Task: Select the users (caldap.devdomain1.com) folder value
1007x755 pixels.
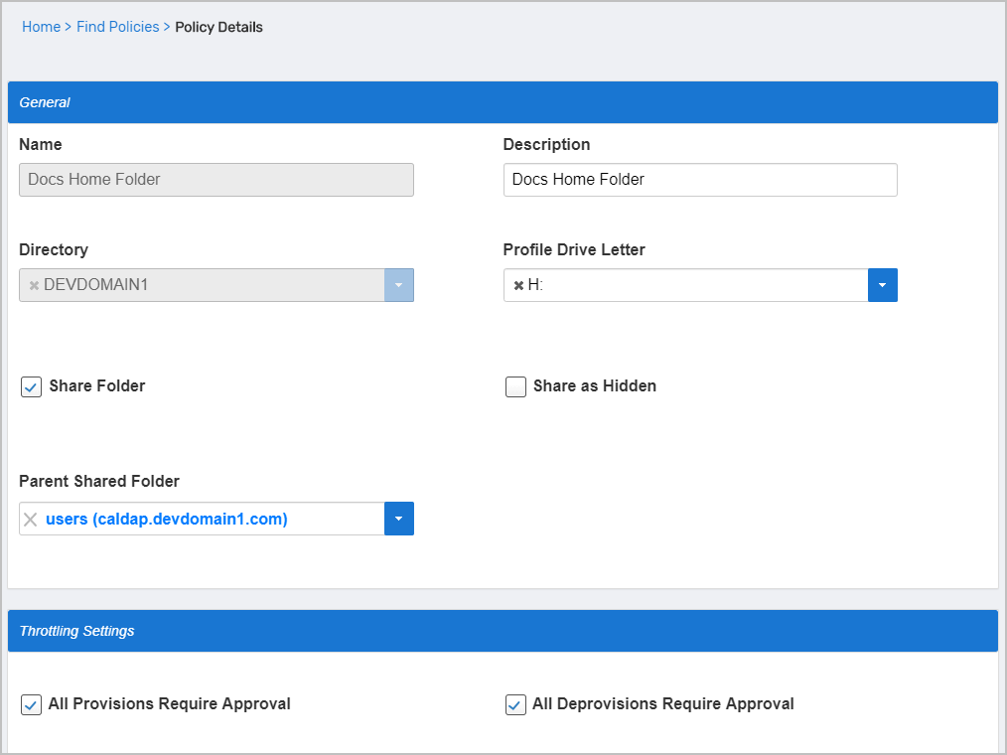Action: 167,519
